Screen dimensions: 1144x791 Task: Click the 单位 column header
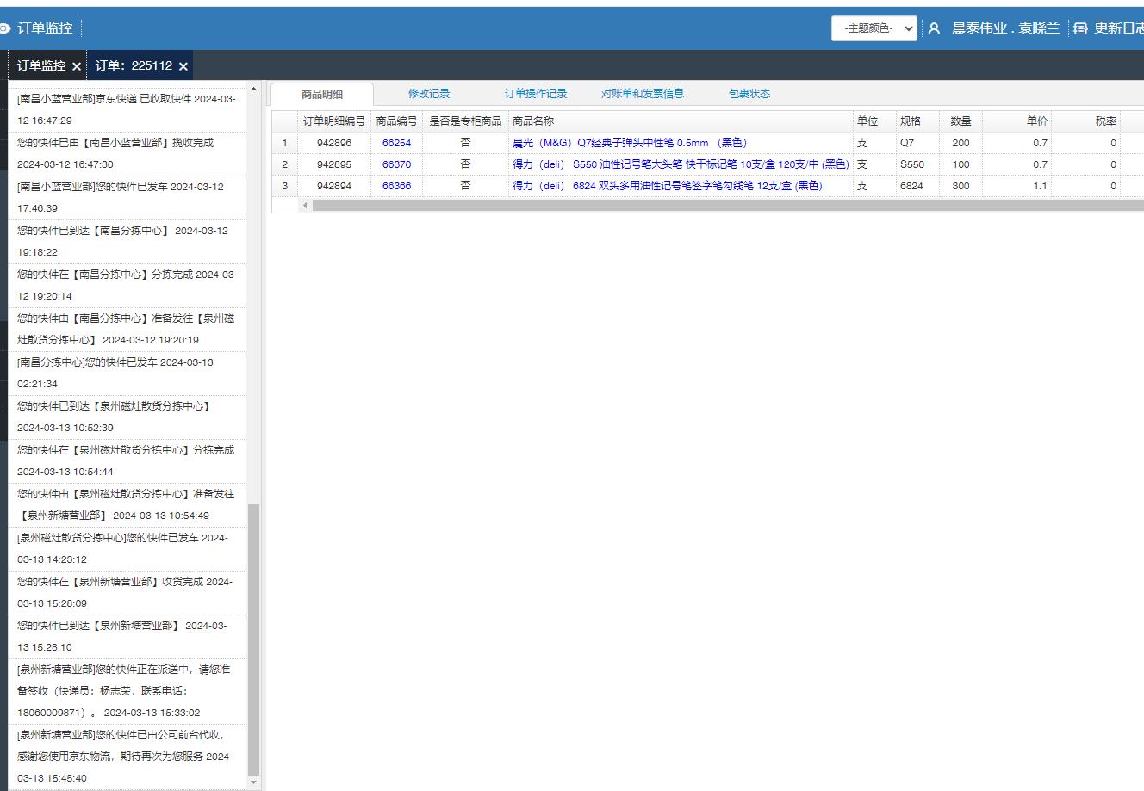[874, 121]
